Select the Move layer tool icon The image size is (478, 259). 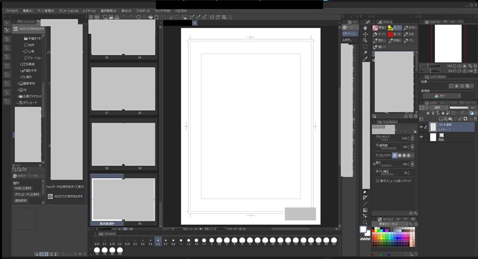tap(365, 34)
